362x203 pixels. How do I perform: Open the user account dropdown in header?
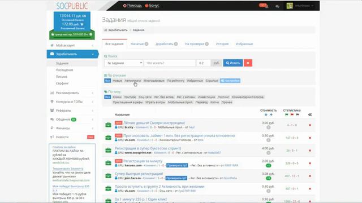tap(300, 6)
